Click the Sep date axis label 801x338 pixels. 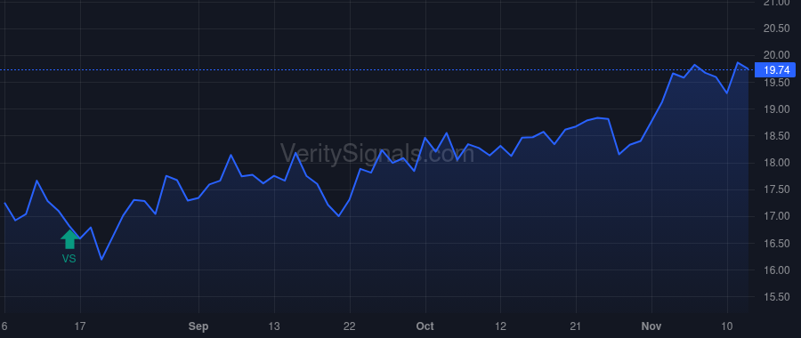coord(198,326)
